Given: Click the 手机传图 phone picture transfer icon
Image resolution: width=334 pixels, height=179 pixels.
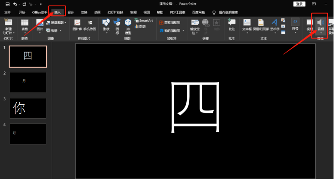Looking at the screenshot, I should click(90, 23).
